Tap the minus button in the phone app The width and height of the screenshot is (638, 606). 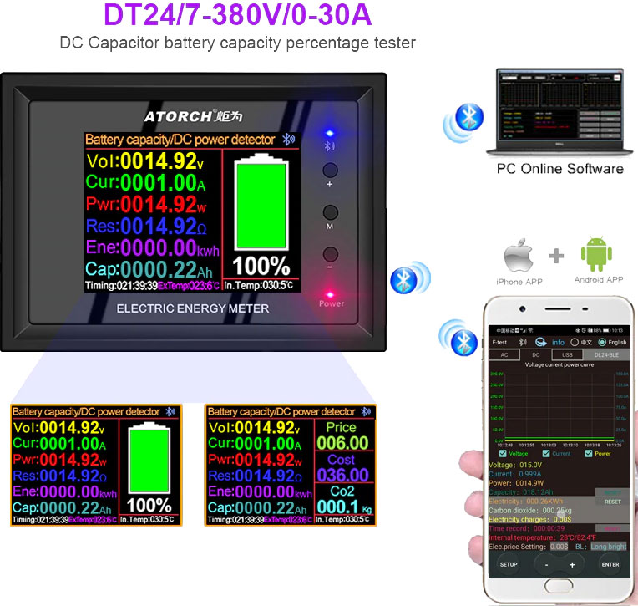546,565
